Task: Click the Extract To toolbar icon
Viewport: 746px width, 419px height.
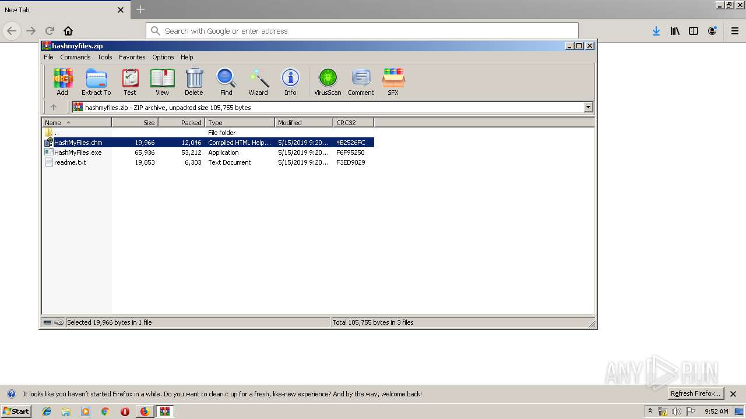Action: (96, 81)
